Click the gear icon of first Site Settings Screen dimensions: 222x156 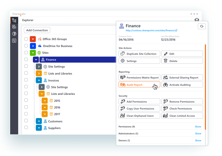tap(45, 67)
